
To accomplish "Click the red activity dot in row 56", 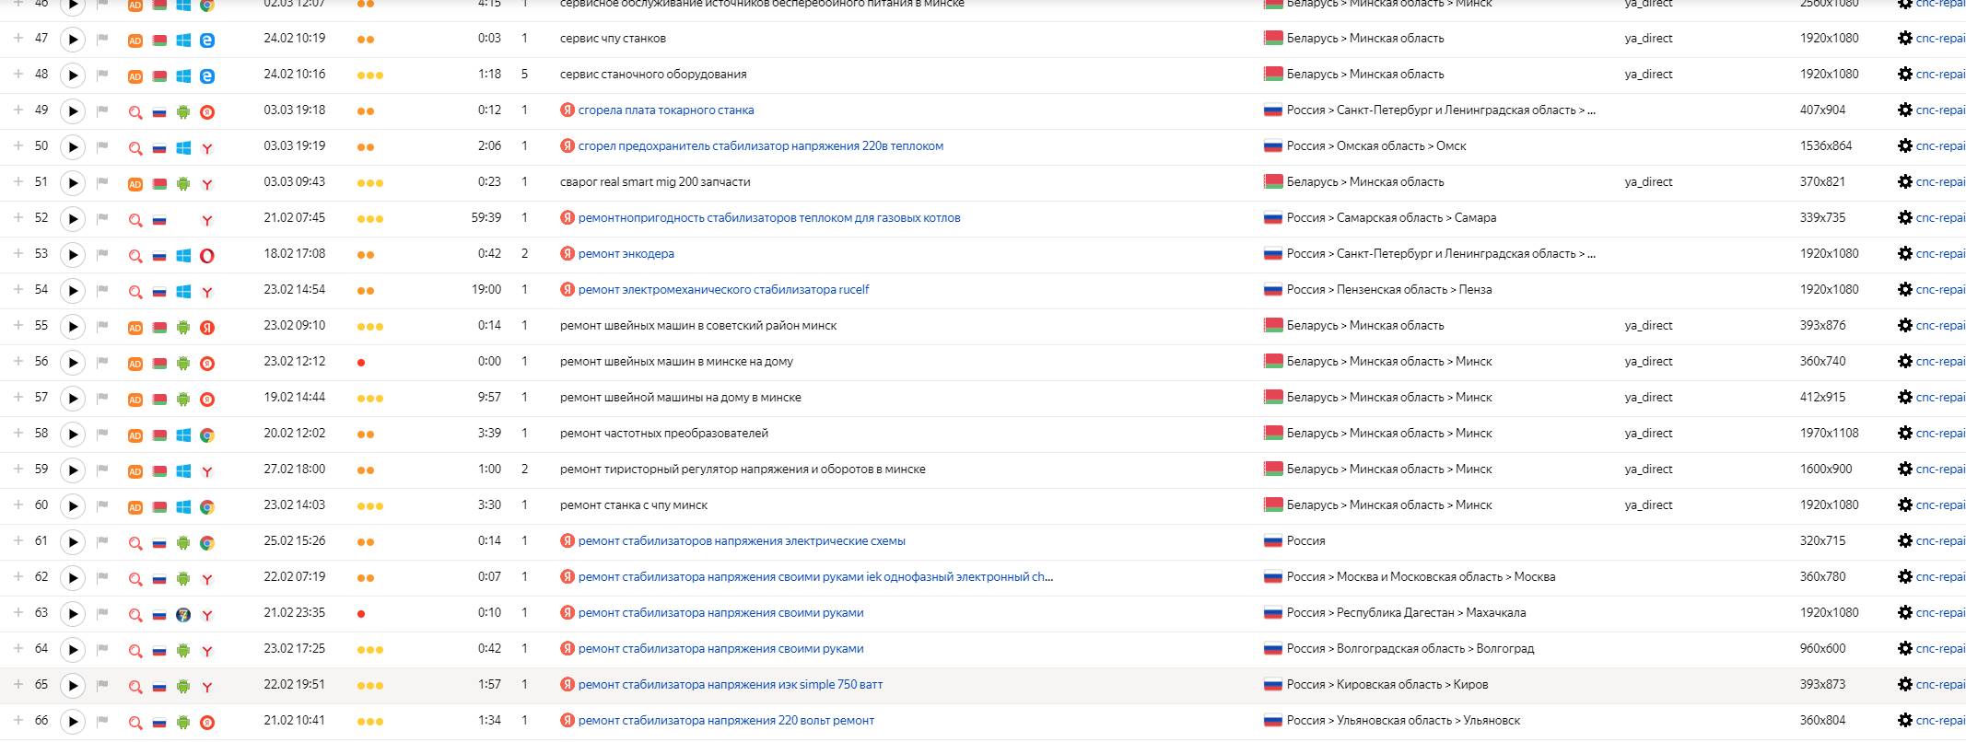I will click(x=361, y=363).
